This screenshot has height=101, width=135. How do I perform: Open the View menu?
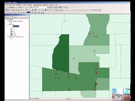tap(13, 5)
